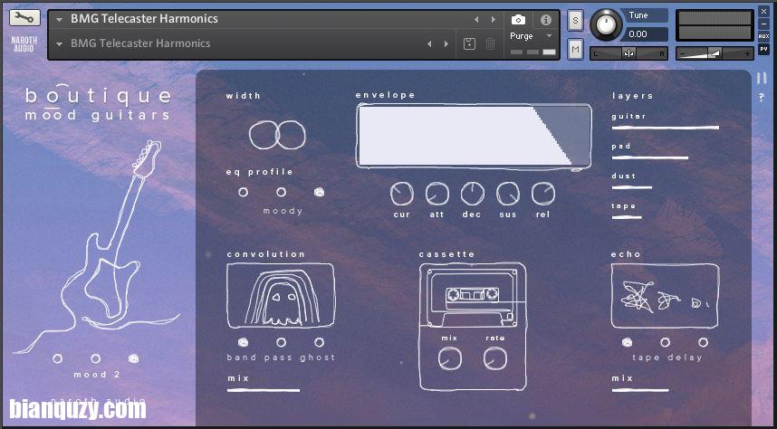Select band pass convolution dot

(243, 342)
